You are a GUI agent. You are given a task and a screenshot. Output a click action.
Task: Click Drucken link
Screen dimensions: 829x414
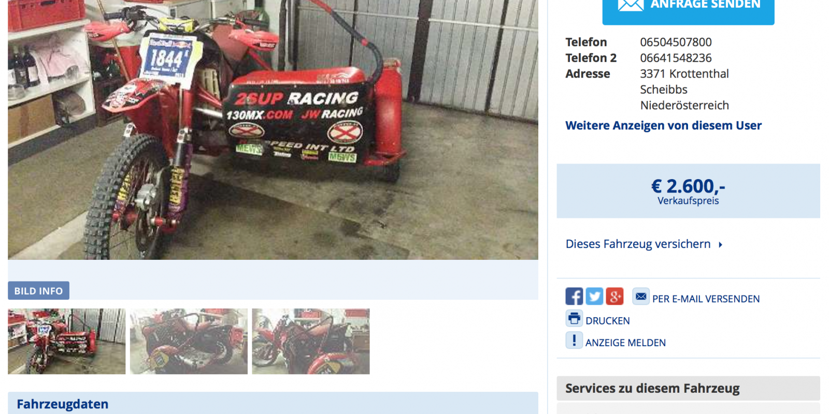(608, 321)
